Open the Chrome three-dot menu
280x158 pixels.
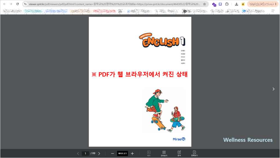[x=276, y=4]
